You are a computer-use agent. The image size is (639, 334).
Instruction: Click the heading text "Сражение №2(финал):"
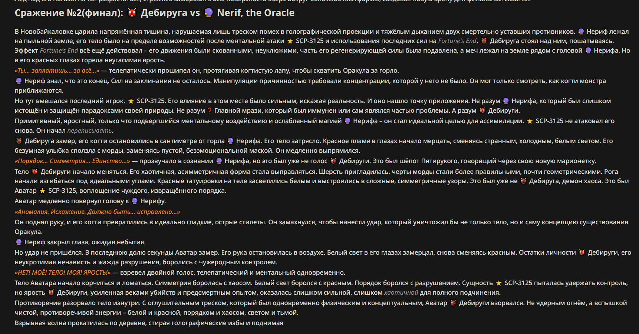69,13
